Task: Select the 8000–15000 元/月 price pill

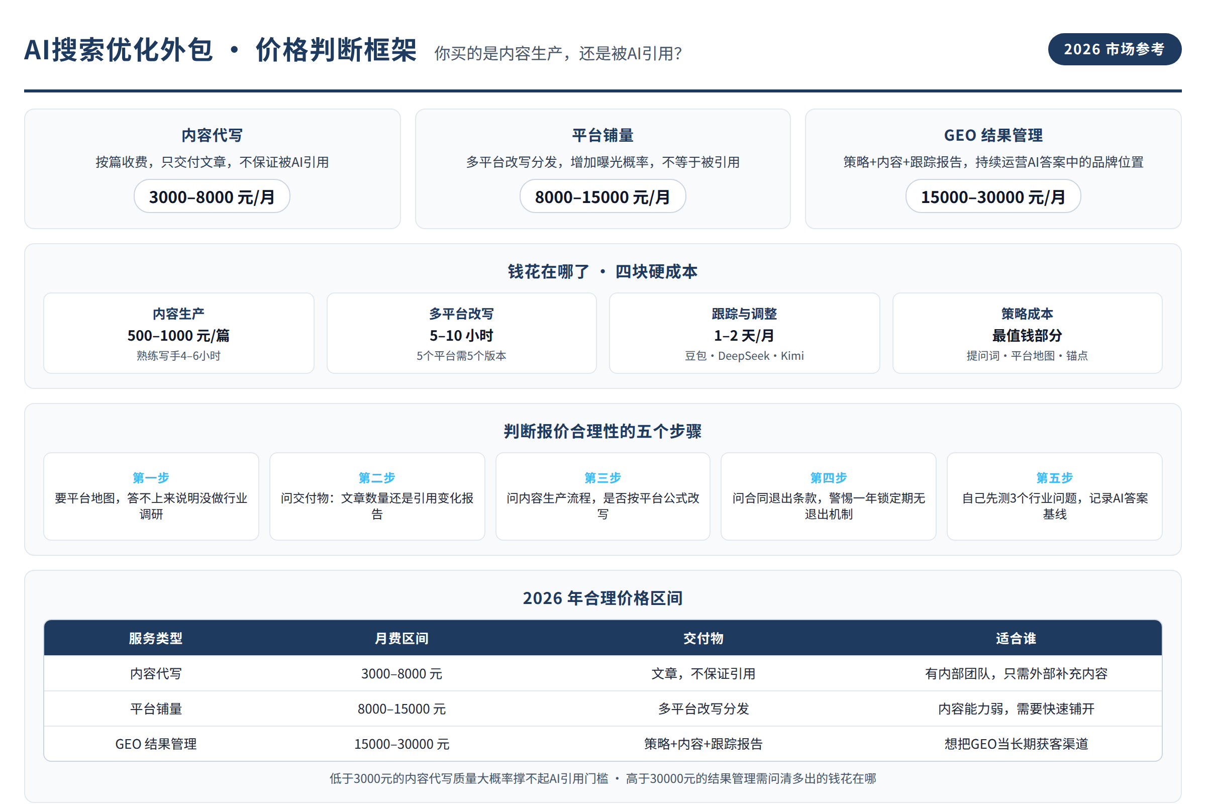Action: point(602,196)
